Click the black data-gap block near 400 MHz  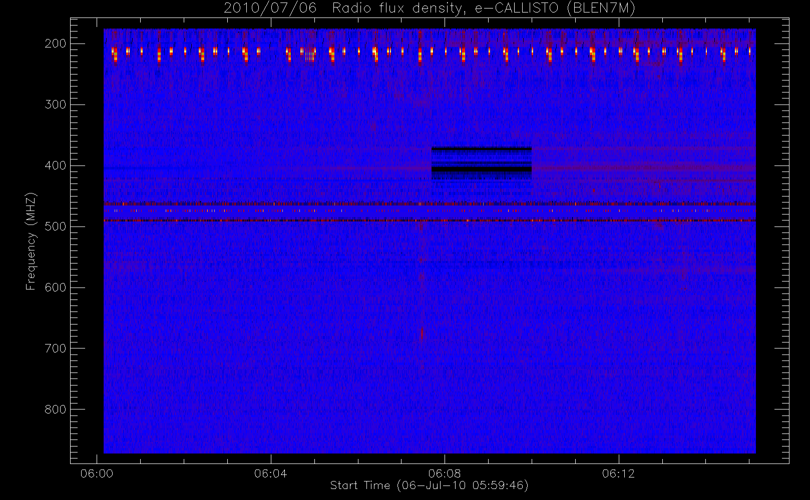(x=482, y=163)
